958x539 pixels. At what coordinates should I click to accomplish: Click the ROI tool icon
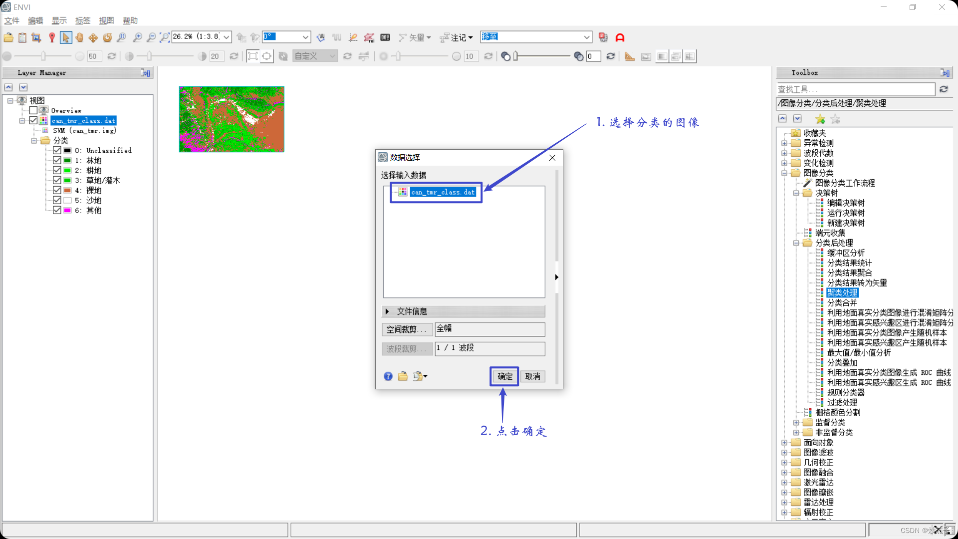[x=369, y=37]
